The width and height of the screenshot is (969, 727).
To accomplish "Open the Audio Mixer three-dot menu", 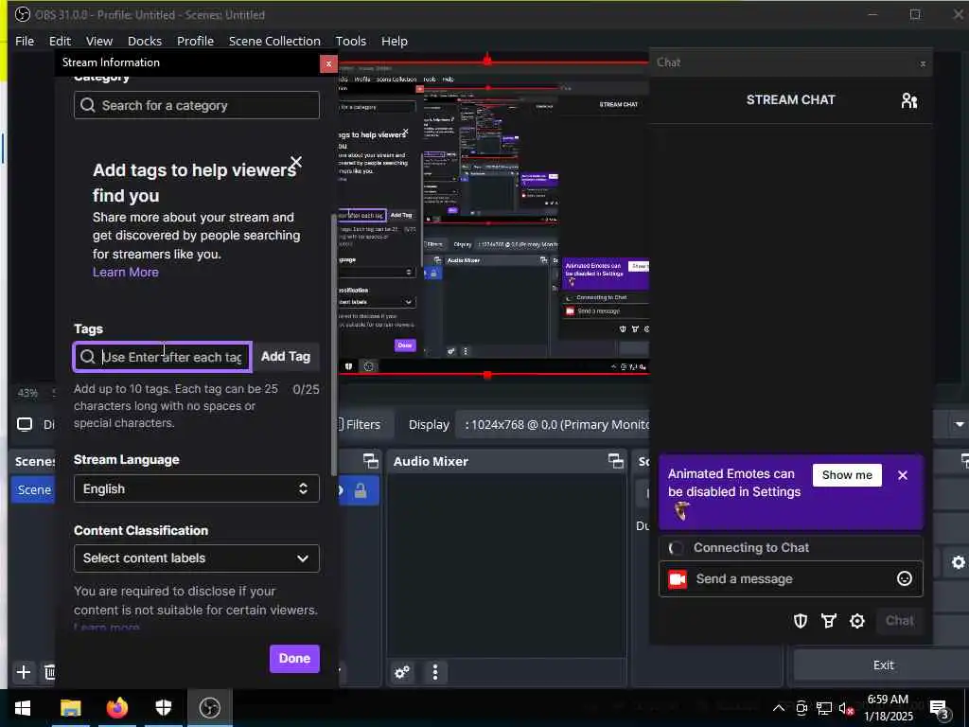I will (435, 672).
